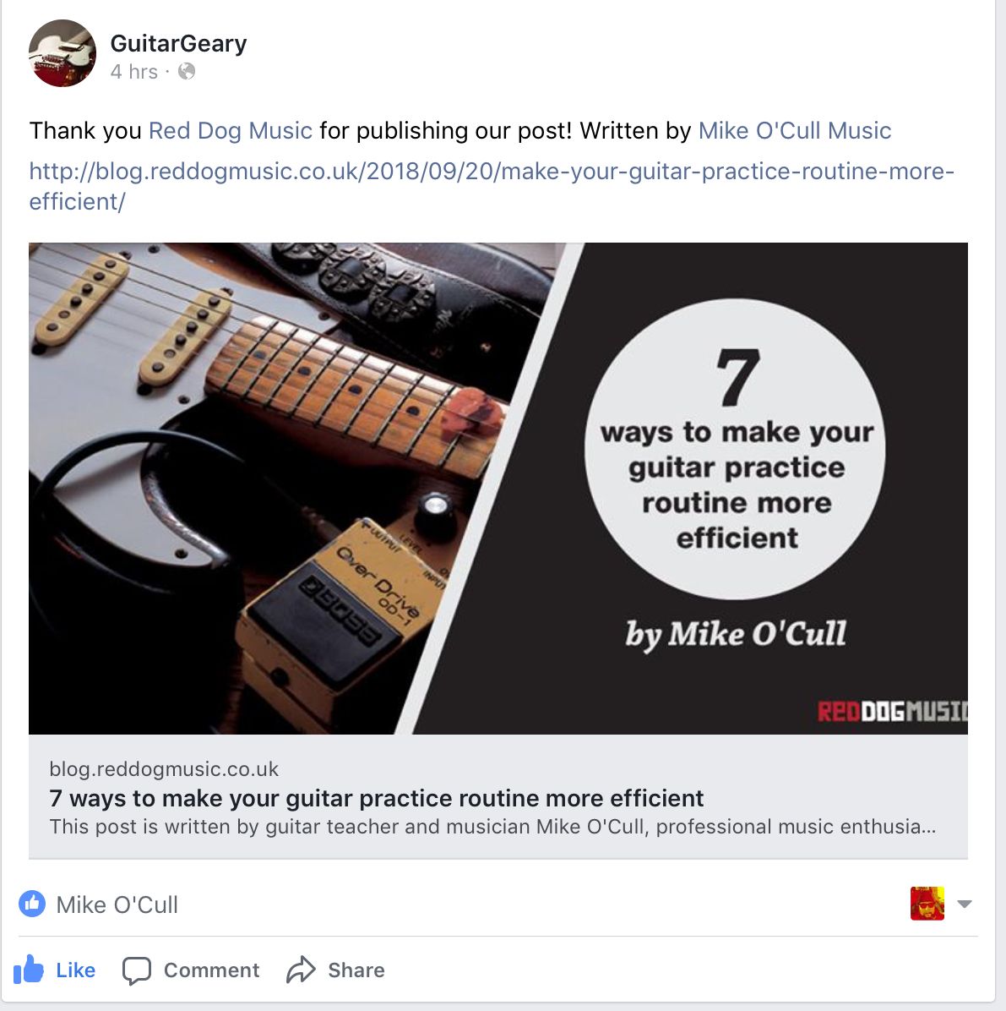Viewport: 1006px width, 1011px height.
Task: Click the 4 hrs post timestamp
Action: tap(134, 72)
